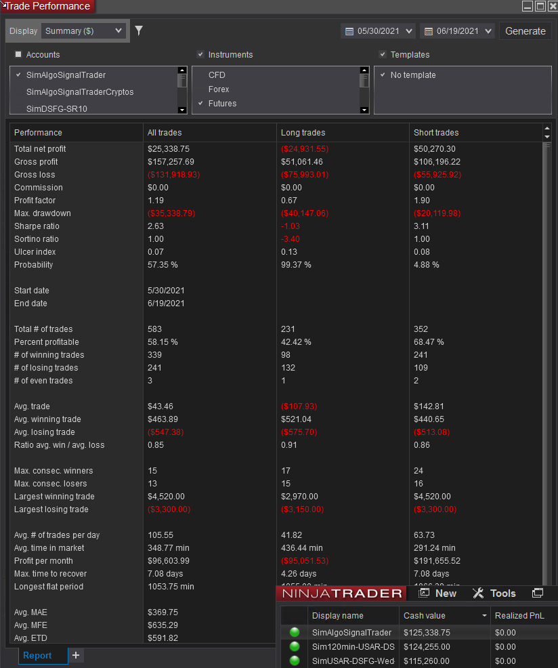Screen dimensions: 558x668
Task: Check the SimDSFG-SR10 account
Action: pyautogui.click(x=18, y=108)
